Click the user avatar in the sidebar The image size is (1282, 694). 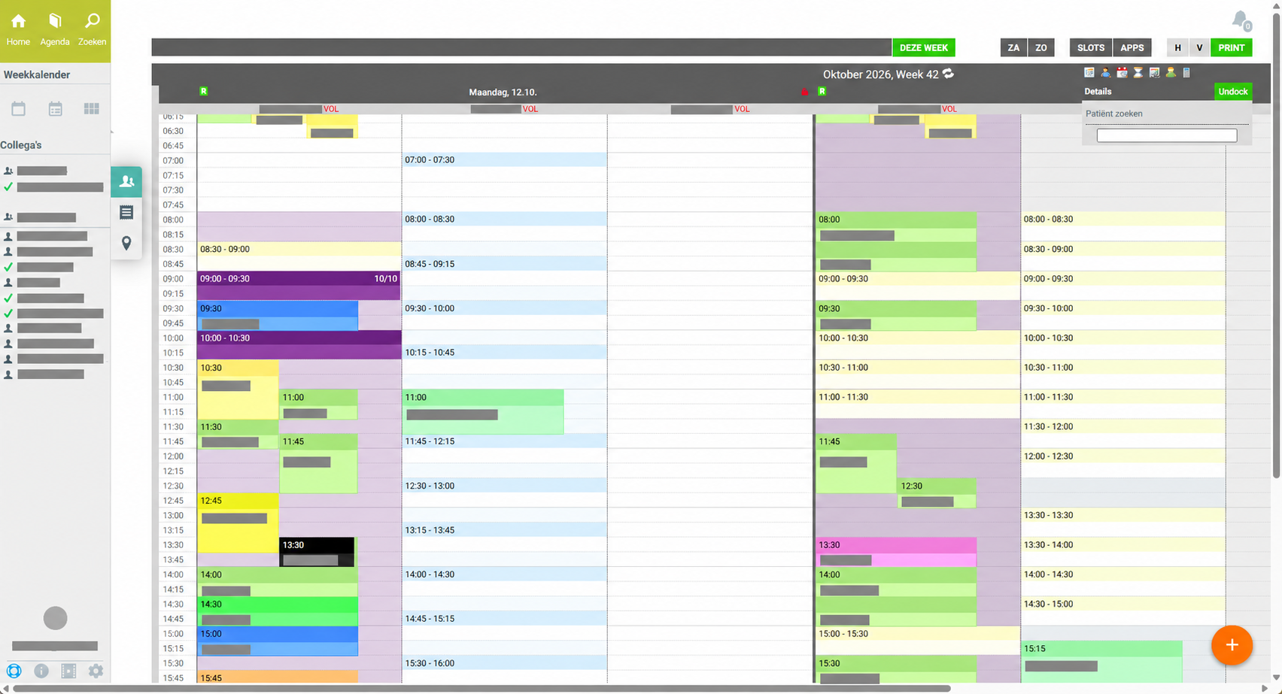[55, 618]
